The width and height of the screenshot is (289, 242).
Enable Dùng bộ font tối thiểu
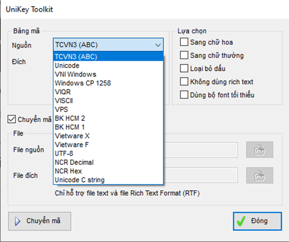tap(184, 95)
